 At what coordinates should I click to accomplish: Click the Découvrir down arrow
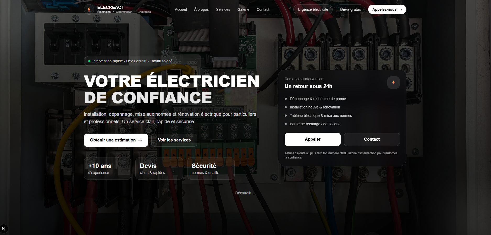coord(254,193)
